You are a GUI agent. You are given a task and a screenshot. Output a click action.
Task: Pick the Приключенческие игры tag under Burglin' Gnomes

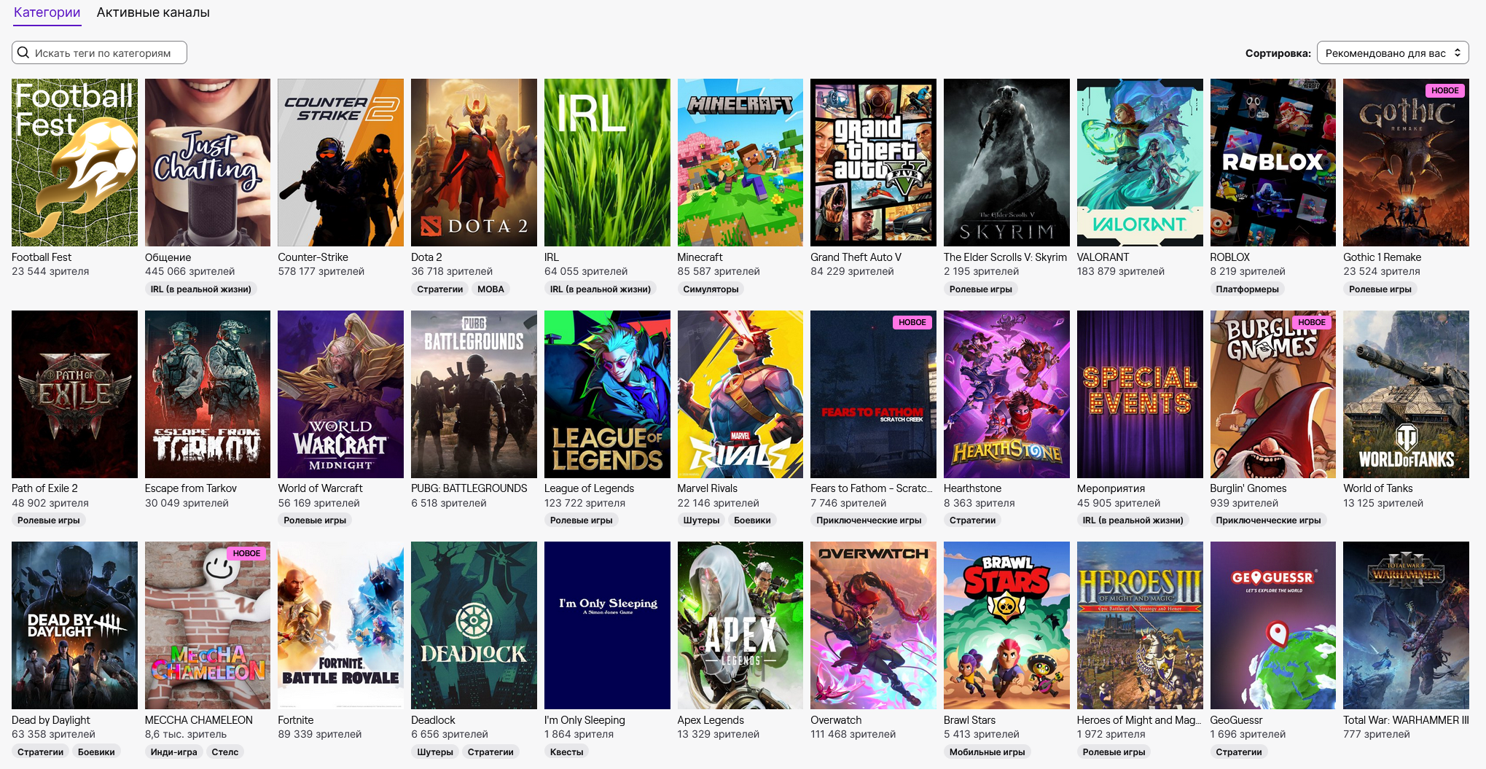click(1268, 520)
